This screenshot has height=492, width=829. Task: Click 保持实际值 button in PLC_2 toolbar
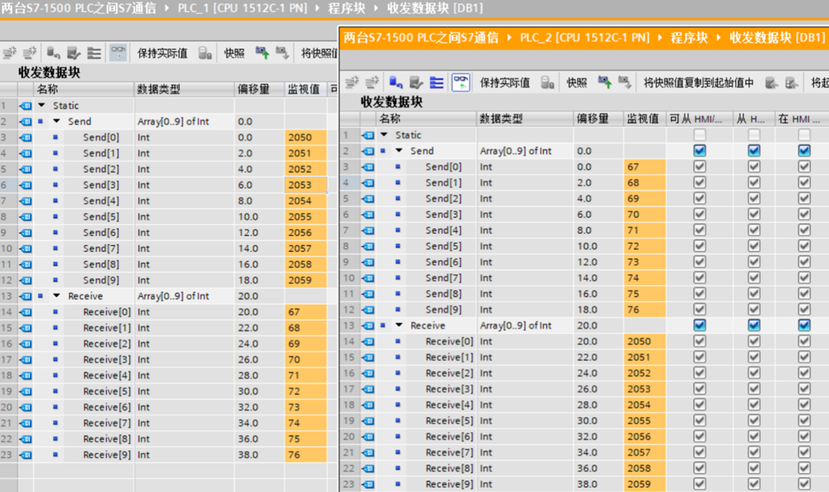[x=505, y=82]
